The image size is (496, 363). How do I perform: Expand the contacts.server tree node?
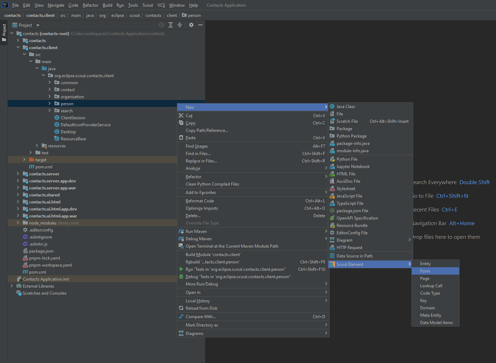point(18,174)
